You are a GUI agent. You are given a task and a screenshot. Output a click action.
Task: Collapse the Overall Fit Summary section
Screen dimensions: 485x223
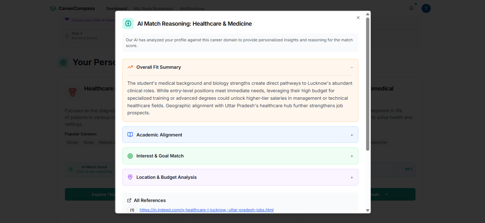(x=352, y=67)
